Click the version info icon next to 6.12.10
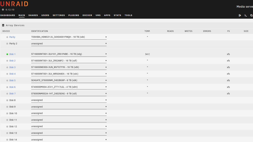The height and width of the screenshot is (142, 253). coord(3,10)
